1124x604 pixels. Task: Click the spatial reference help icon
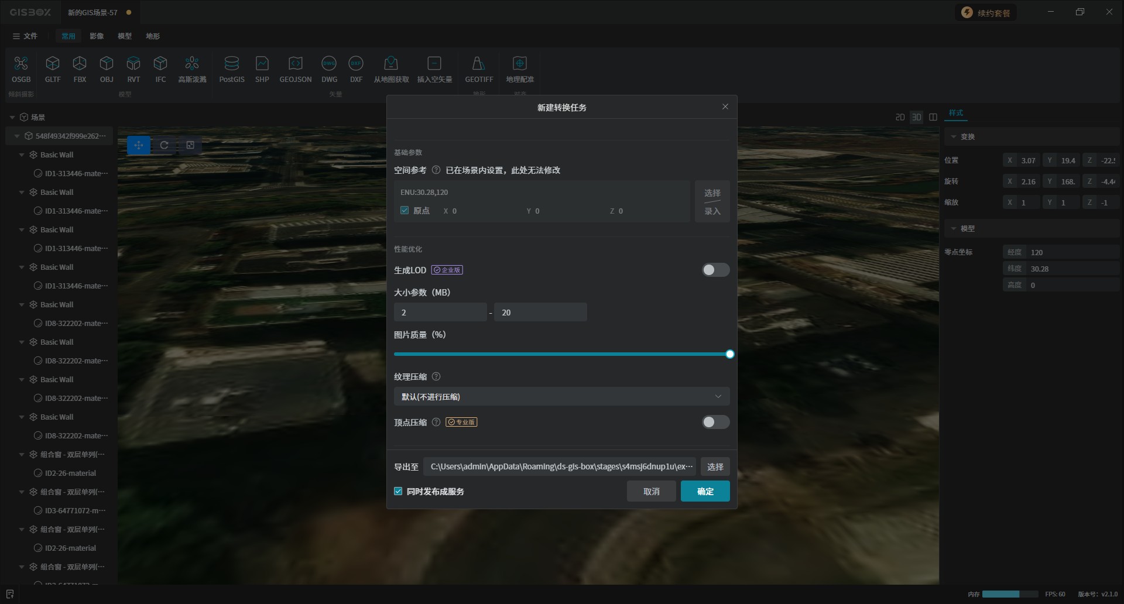tap(436, 170)
